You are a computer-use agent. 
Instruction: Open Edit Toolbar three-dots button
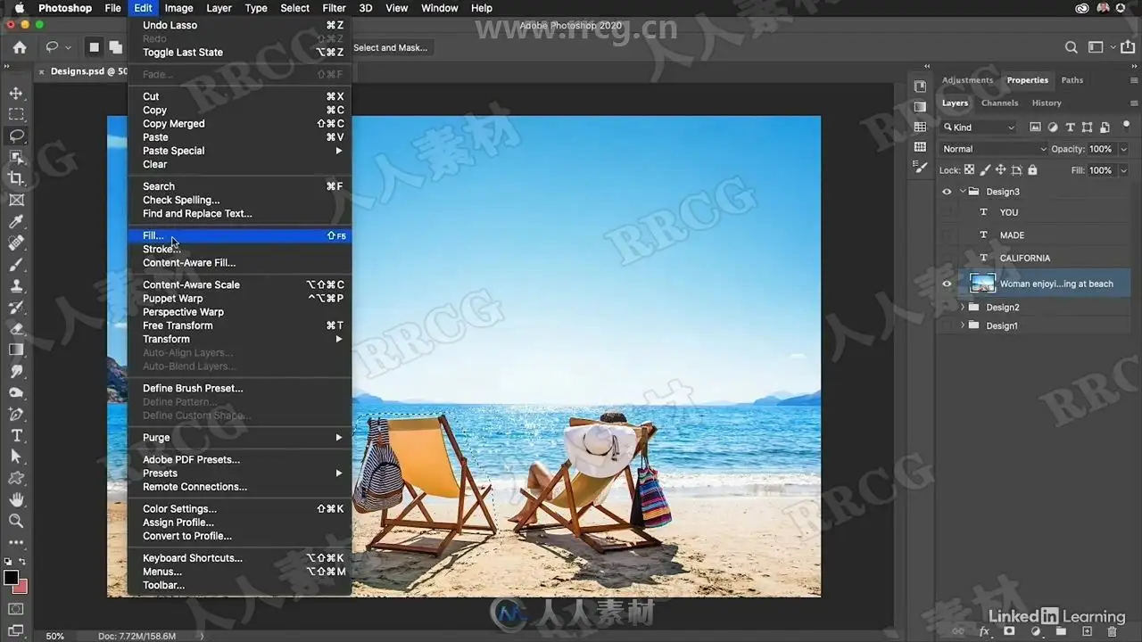[16, 541]
